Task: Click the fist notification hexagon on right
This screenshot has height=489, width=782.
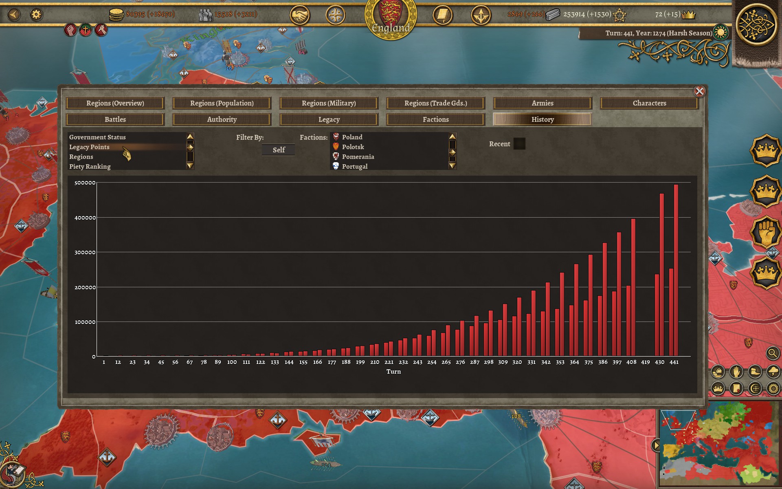Action: (766, 232)
